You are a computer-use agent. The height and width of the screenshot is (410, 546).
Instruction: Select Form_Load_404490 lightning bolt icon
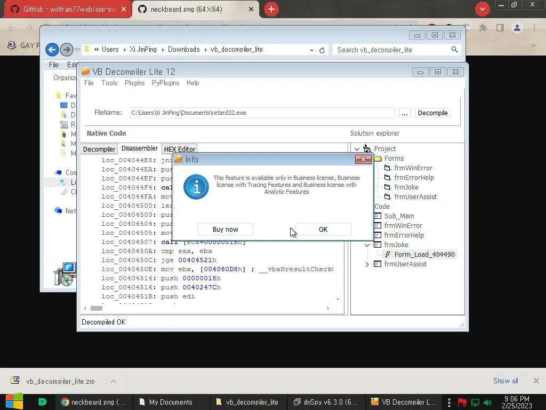point(387,254)
